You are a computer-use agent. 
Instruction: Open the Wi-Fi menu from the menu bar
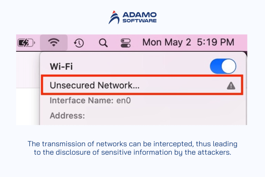[54, 43]
